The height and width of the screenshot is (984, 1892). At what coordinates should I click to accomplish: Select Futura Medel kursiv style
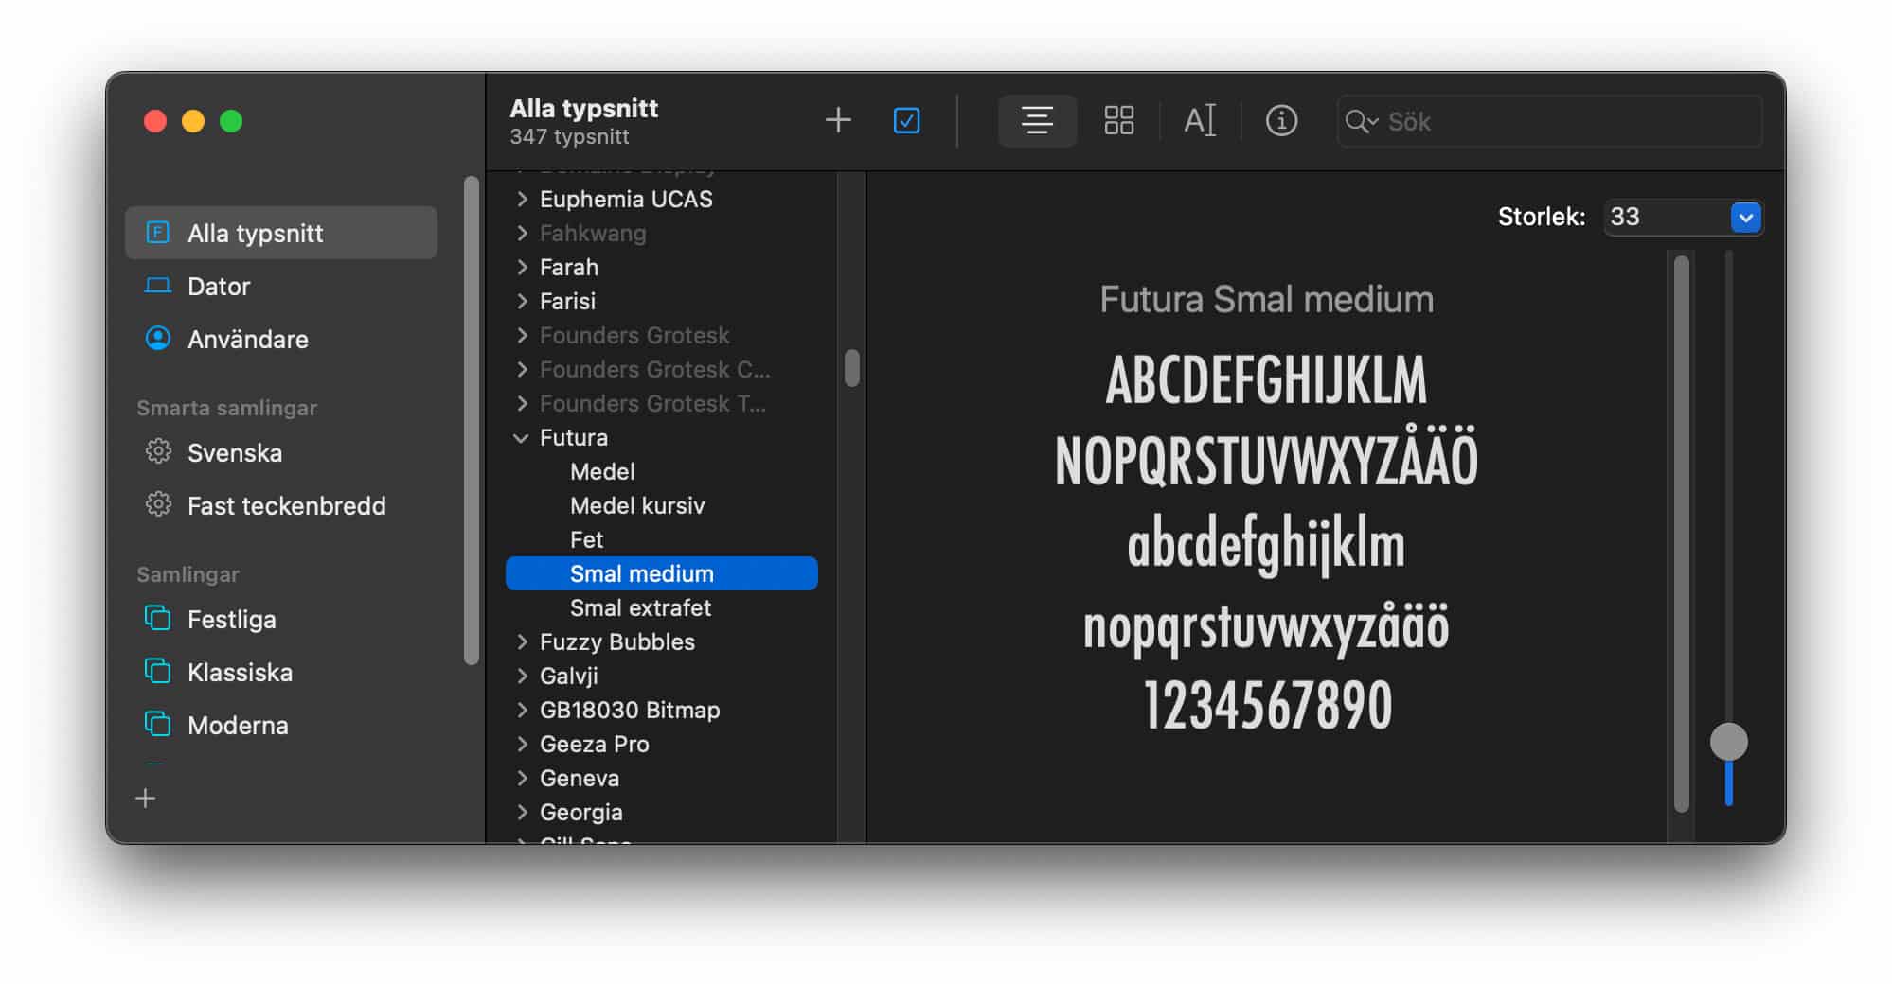662,505
